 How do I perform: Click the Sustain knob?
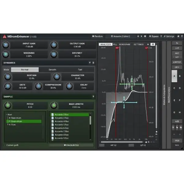coord(8,77)
